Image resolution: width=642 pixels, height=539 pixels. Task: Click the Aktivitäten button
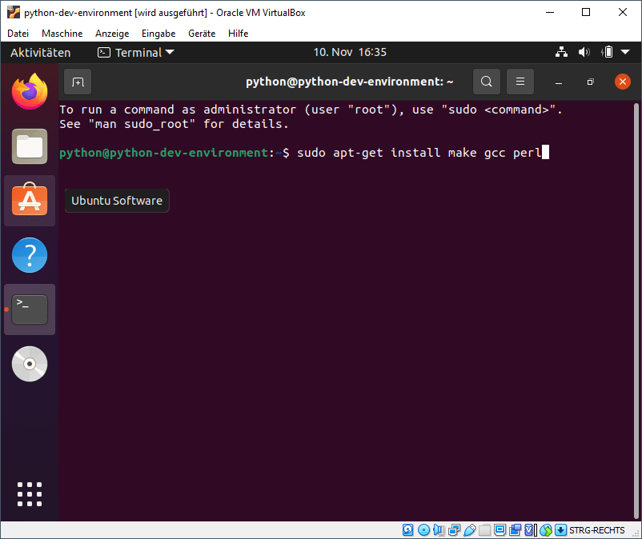click(x=40, y=53)
